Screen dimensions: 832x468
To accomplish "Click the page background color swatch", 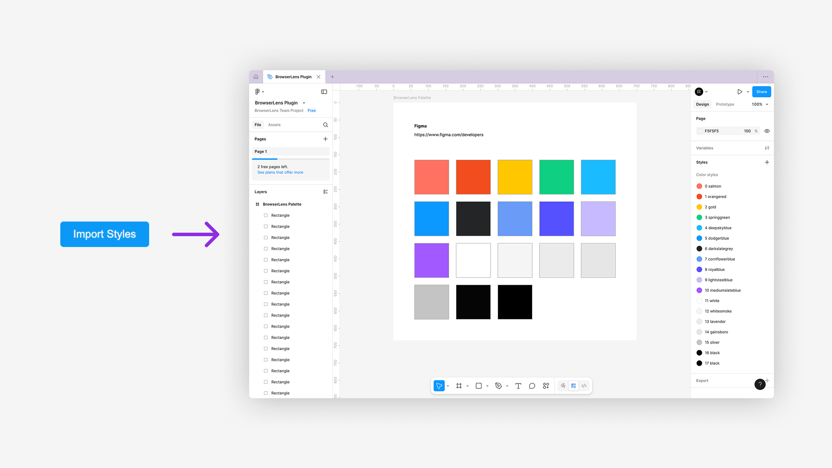I will (700, 131).
